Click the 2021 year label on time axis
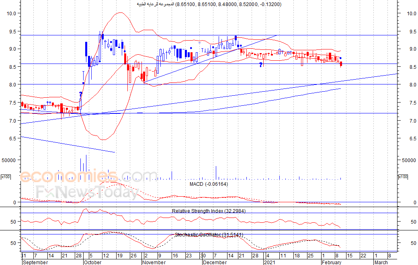418x265 pixels. (x=270, y=262)
